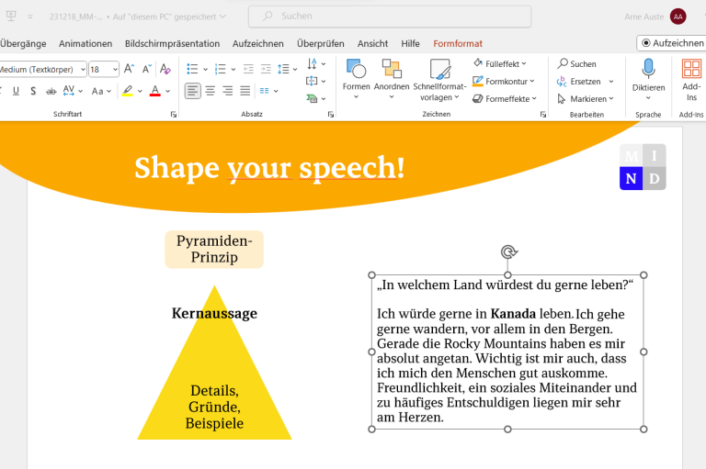The image size is (706, 469).
Task: Open the columns options
Action: 268,91
